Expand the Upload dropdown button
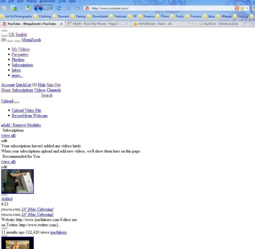255x249 pixels. click(16, 102)
